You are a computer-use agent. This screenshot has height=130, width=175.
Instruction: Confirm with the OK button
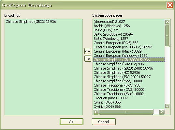click(71, 122)
